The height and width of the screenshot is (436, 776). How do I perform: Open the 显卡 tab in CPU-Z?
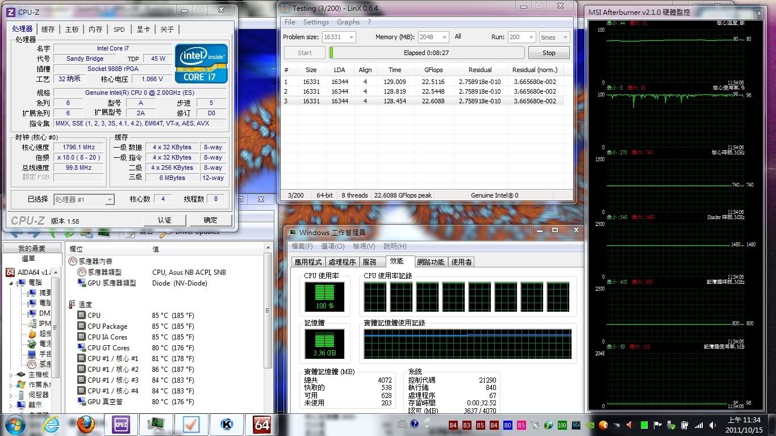(143, 30)
